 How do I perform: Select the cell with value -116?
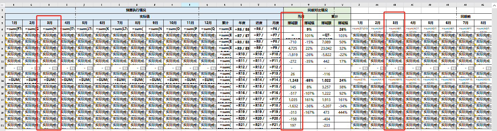[x=326, y=74]
